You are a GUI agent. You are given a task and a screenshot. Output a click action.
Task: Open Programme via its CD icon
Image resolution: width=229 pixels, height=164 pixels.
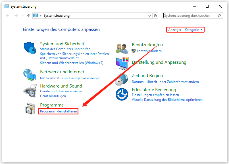pyautogui.click(x=30, y=108)
